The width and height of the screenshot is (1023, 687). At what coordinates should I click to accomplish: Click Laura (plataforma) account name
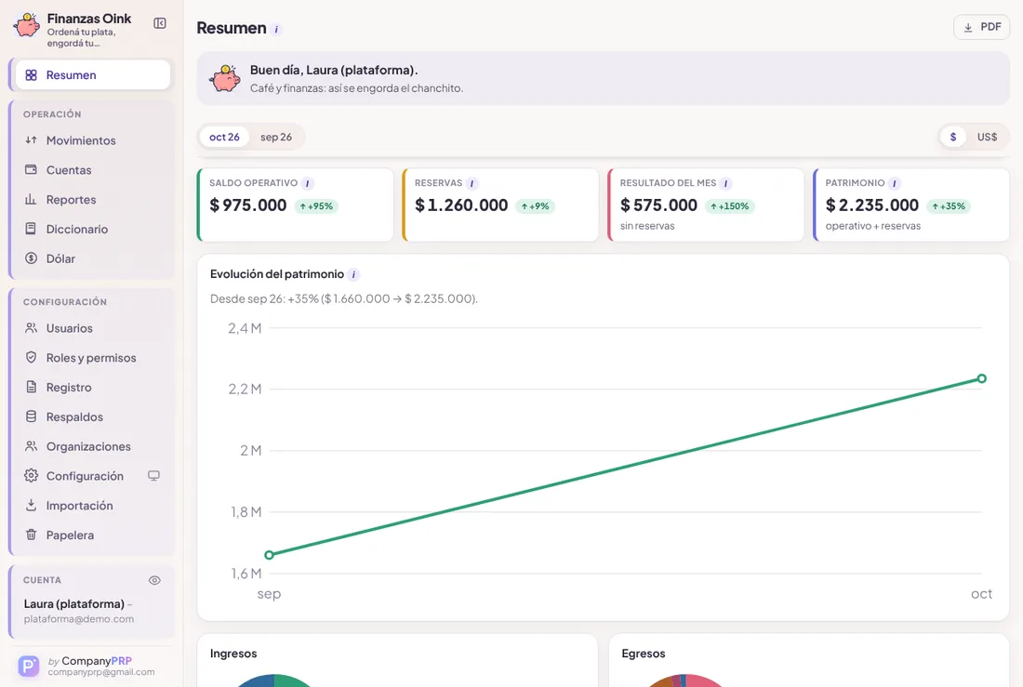(73, 603)
